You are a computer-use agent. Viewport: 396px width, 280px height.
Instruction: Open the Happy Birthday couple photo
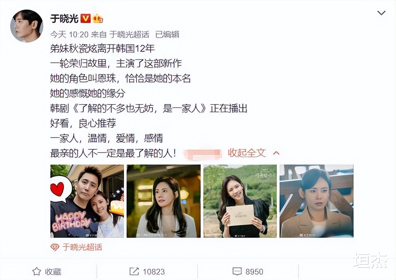click(87, 201)
